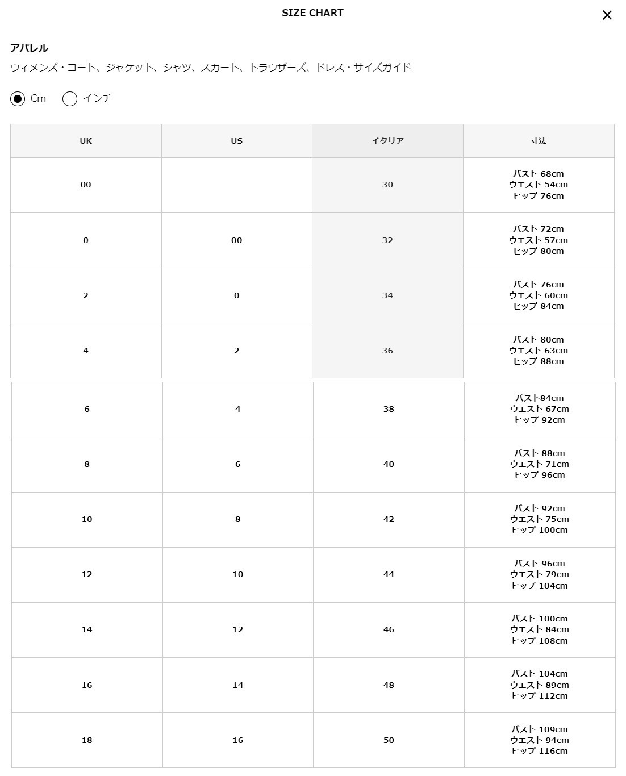Switch units to インチ
626x776 pixels.
tap(70, 99)
